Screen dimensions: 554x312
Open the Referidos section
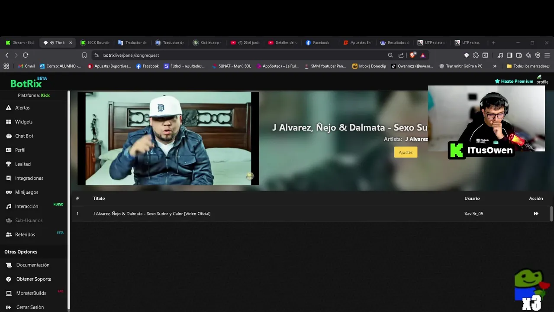point(25,234)
